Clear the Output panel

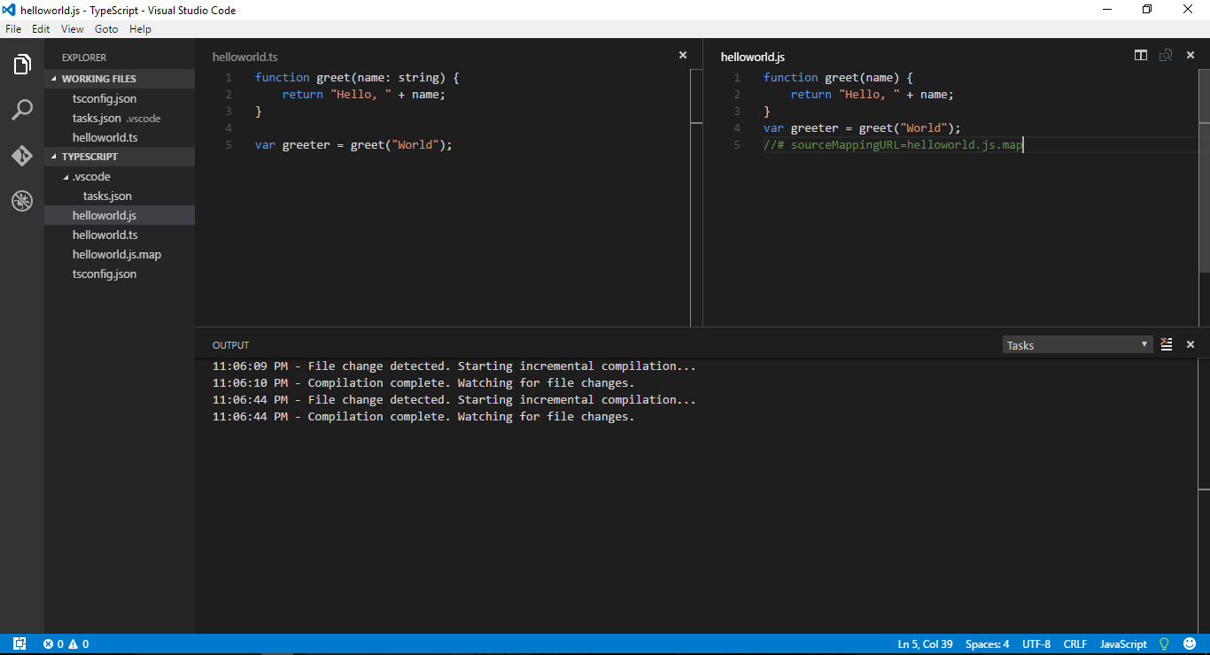(1166, 344)
